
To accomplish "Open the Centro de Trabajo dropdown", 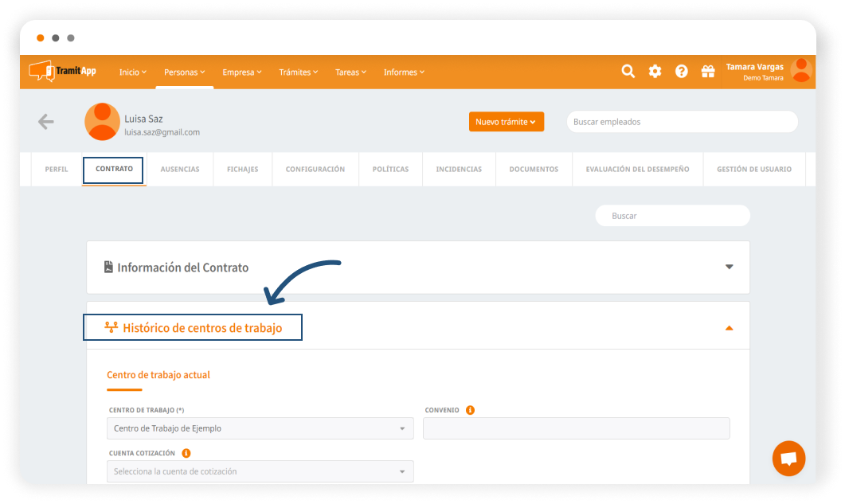I will coord(260,428).
